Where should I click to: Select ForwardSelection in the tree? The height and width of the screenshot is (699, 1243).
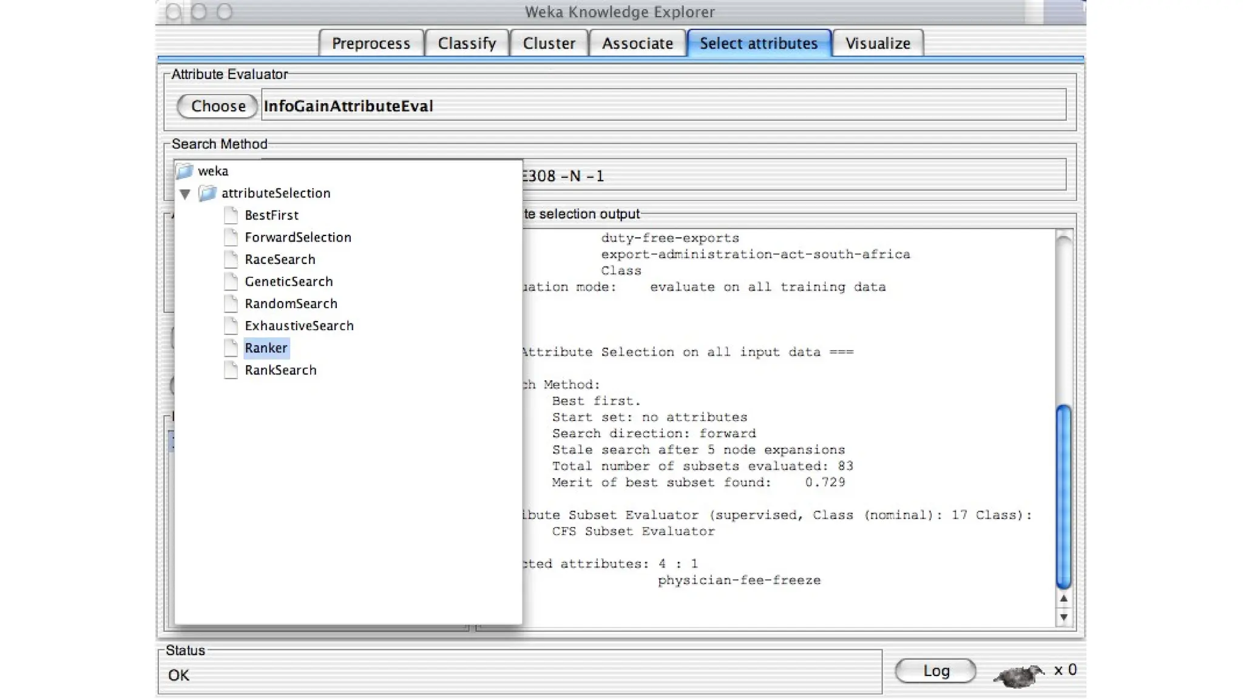(297, 237)
